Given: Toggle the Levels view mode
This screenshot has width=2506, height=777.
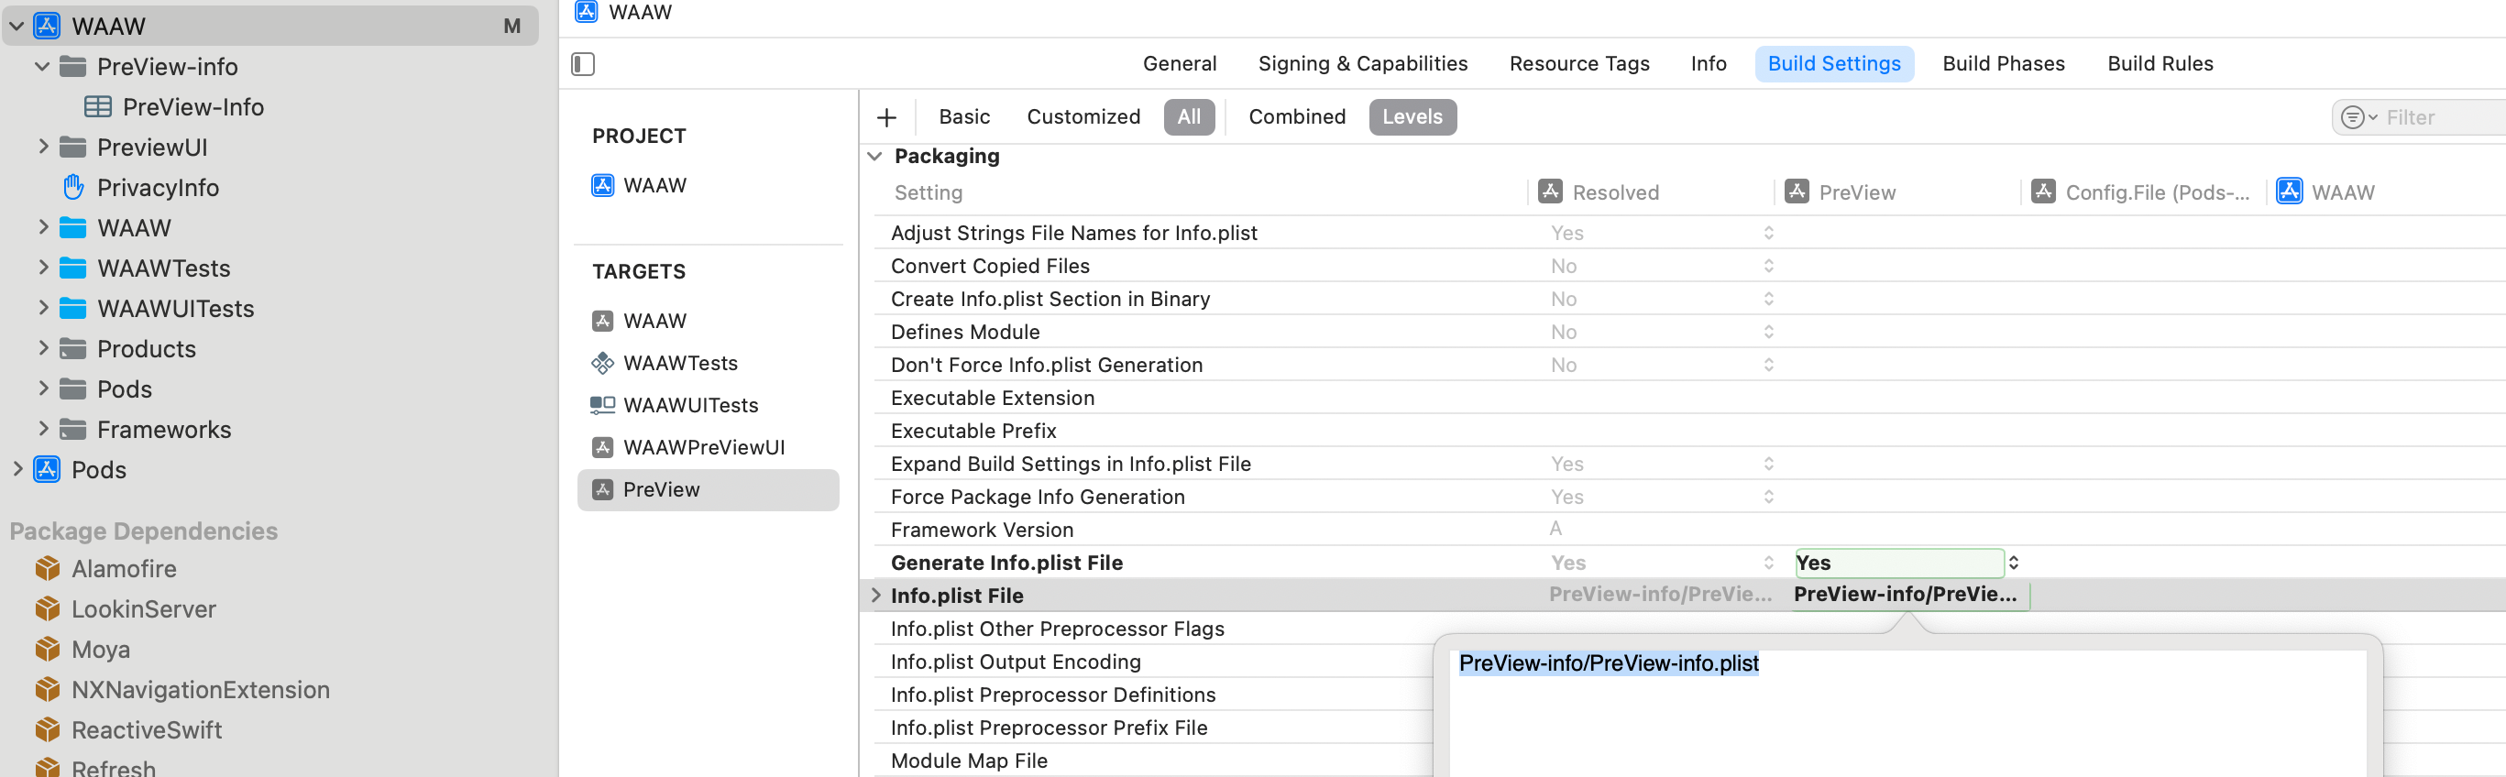Looking at the screenshot, I should pos(1412,117).
